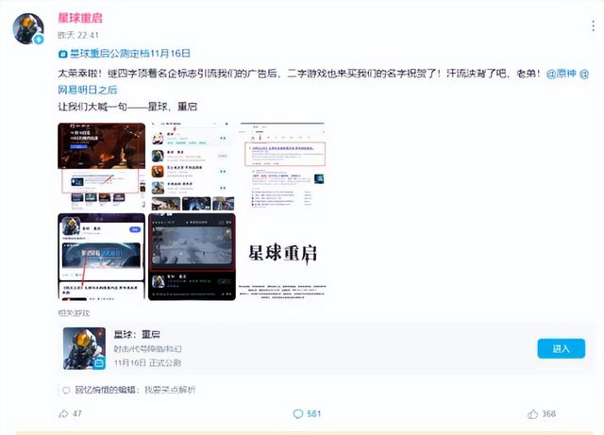Open comment preview by 回忆惋惜的蝙蝠
This screenshot has width=604, height=435.
(135, 390)
